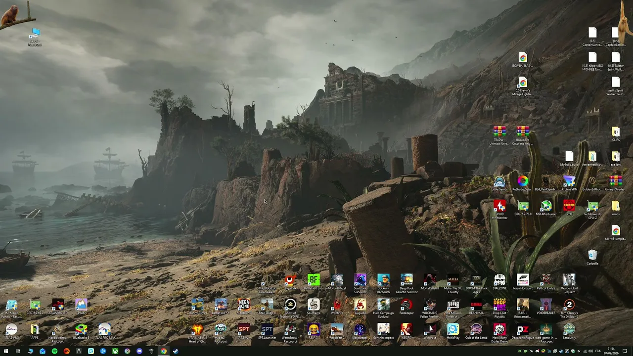Change the FRA input language
Image resolution: width=633 pixels, height=356 pixels.
point(598,351)
